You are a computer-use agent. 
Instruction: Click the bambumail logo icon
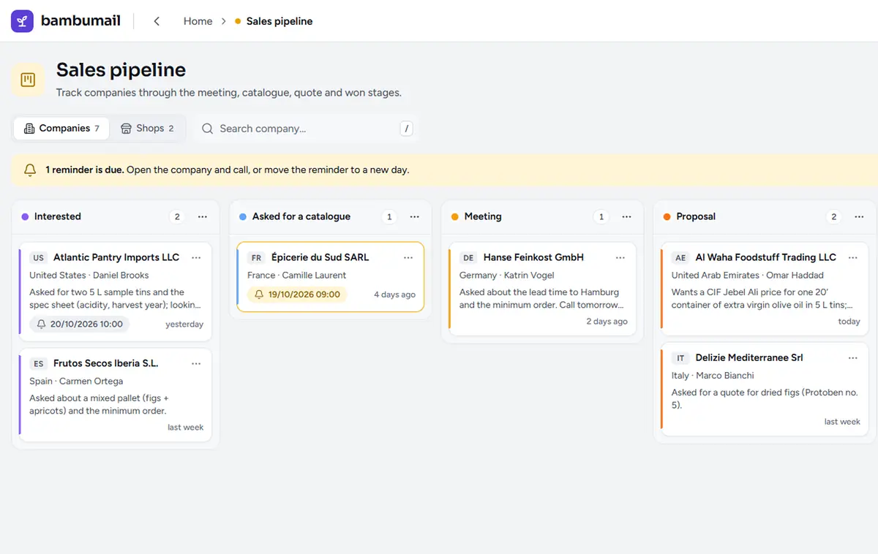pos(22,21)
